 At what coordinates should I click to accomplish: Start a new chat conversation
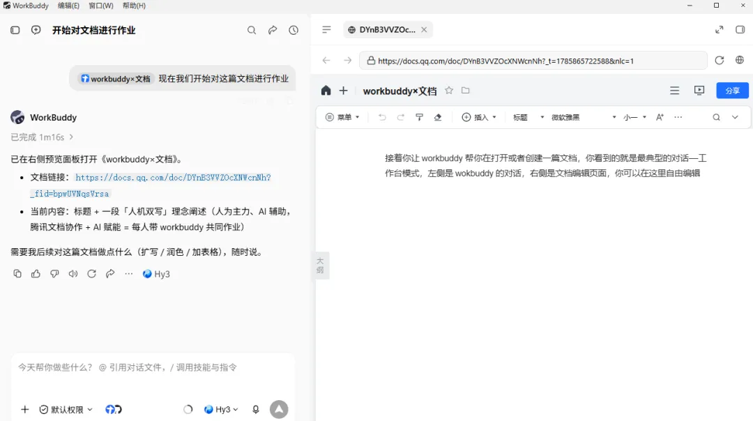point(36,30)
